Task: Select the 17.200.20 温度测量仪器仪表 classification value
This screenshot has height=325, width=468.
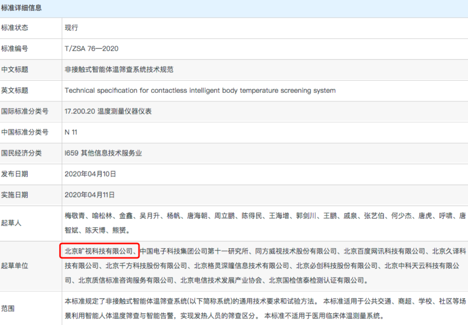Action: (x=108, y=111)
